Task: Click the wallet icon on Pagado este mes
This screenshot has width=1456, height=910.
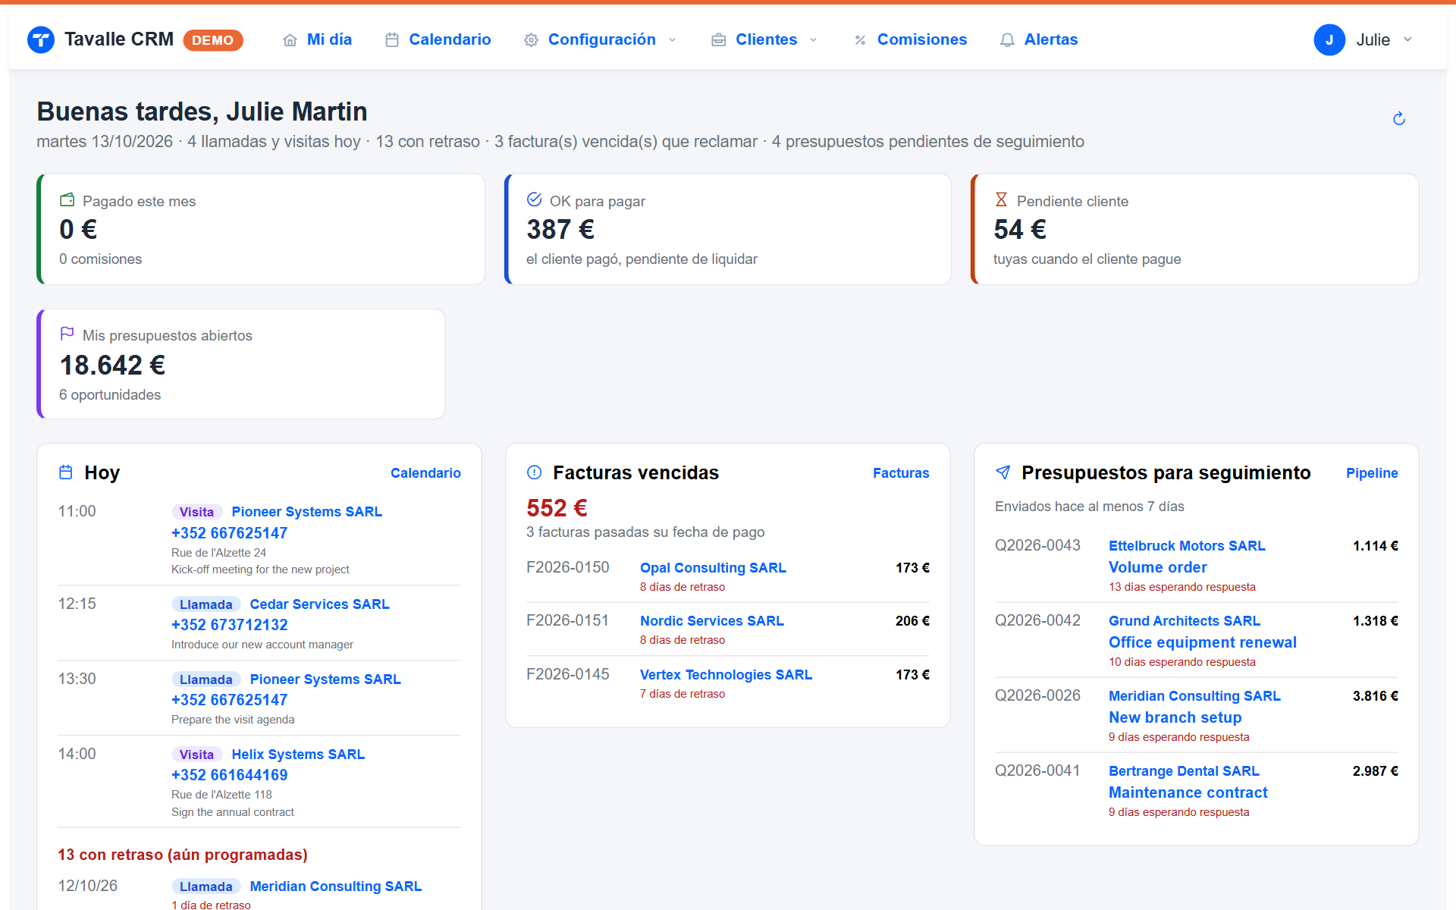Action: 67,199
